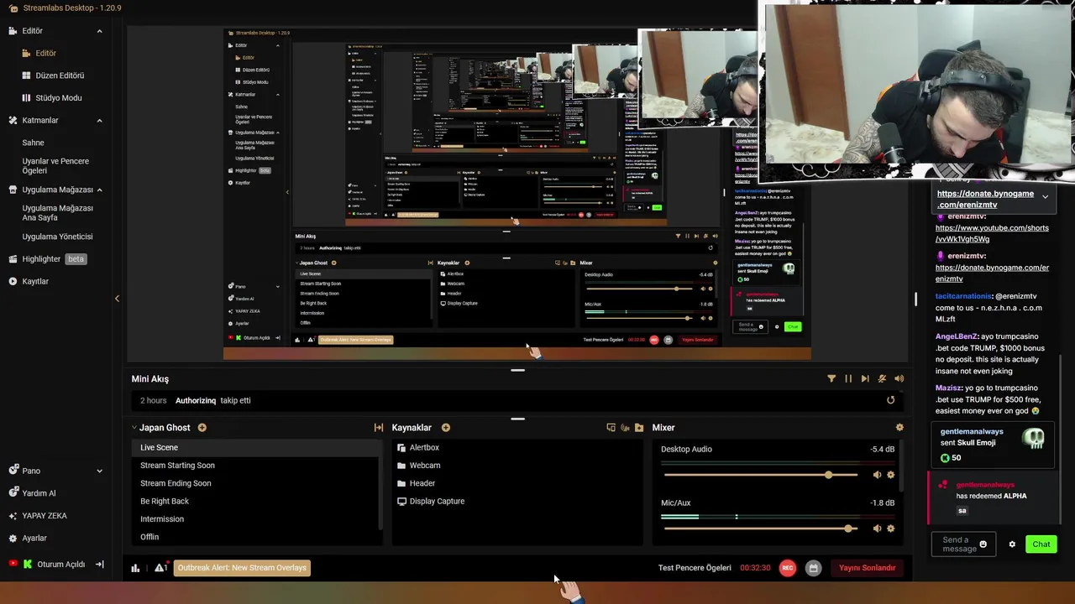Add a new source in Kaynaklar

pos(446,428)
